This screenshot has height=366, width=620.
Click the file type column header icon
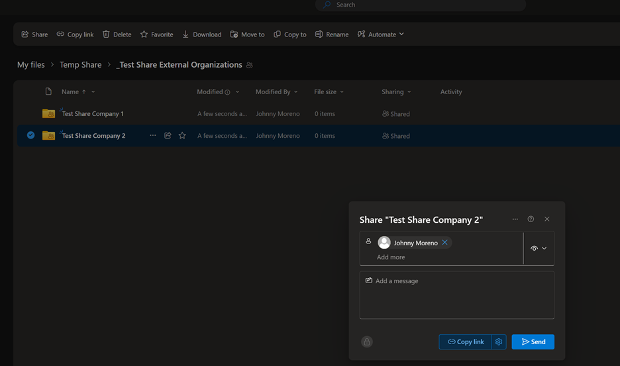(x=48, y=91)
